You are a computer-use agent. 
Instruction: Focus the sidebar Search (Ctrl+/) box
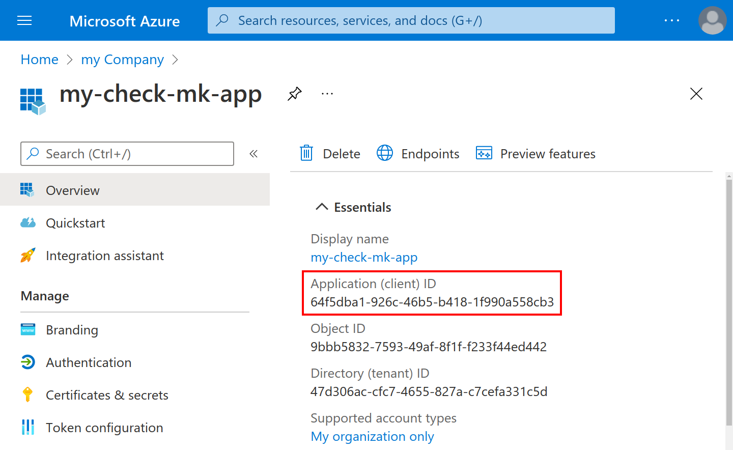(127, 154)
